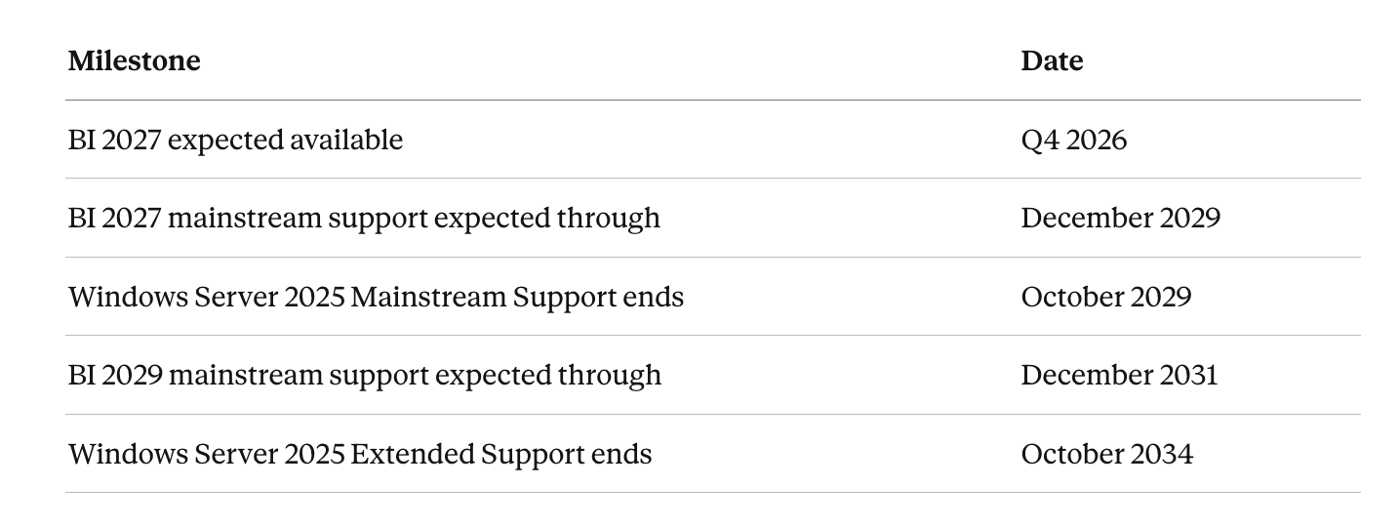
Task: Click the October 2029 date cell
Action: coord(1105,297)
